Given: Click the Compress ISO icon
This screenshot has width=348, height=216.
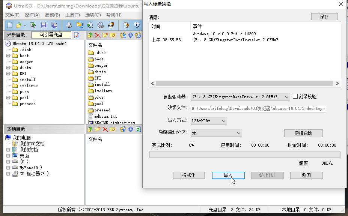Looking at the screenshot, I should click(80, 25).
